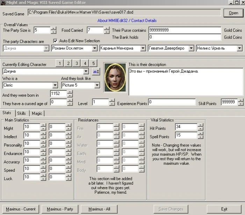Click the application icon in title bar
The height and width of the screenshot is (215, 245).
pos(3,3)
